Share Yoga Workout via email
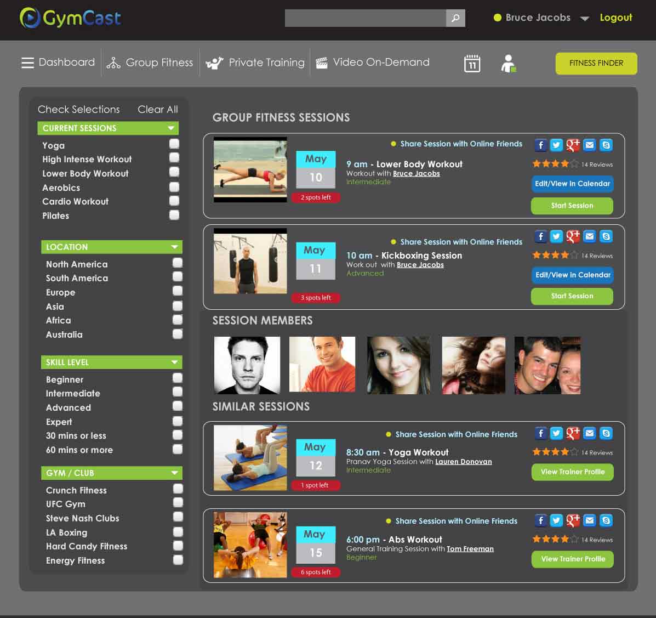Viewport: 656px width, 618px height. click(590, 433)
